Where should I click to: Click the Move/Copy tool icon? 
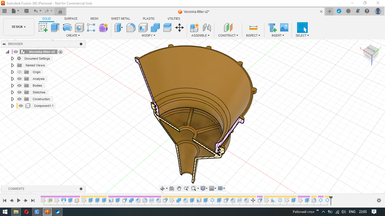[180, 28]
